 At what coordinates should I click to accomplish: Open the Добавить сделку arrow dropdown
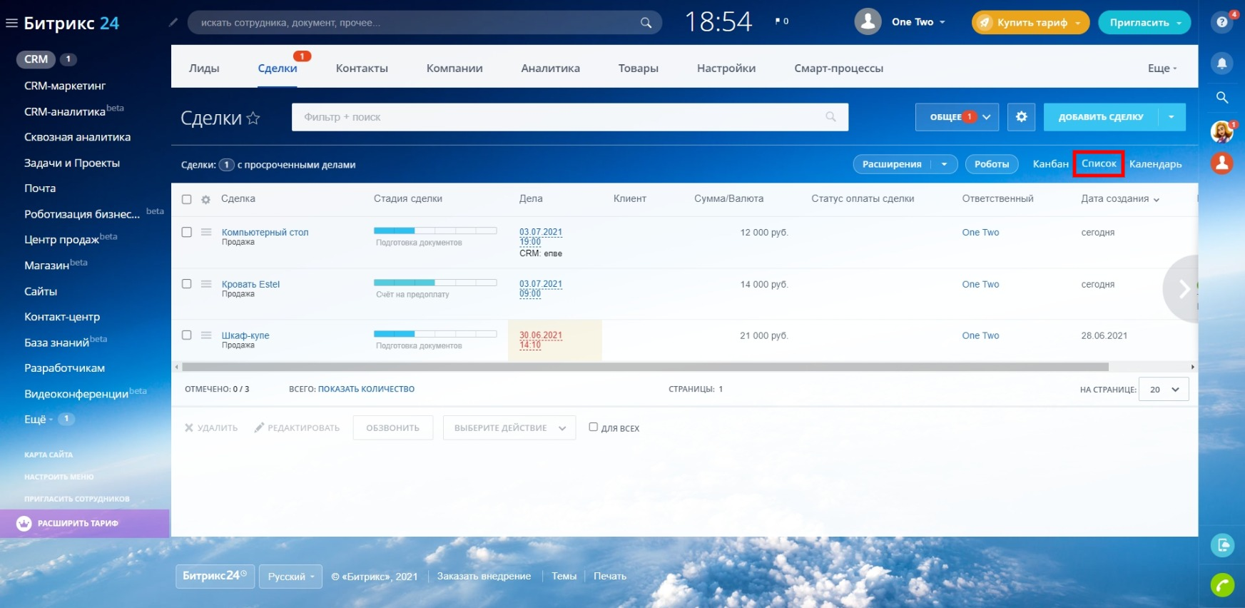(x=1172, y=117)
